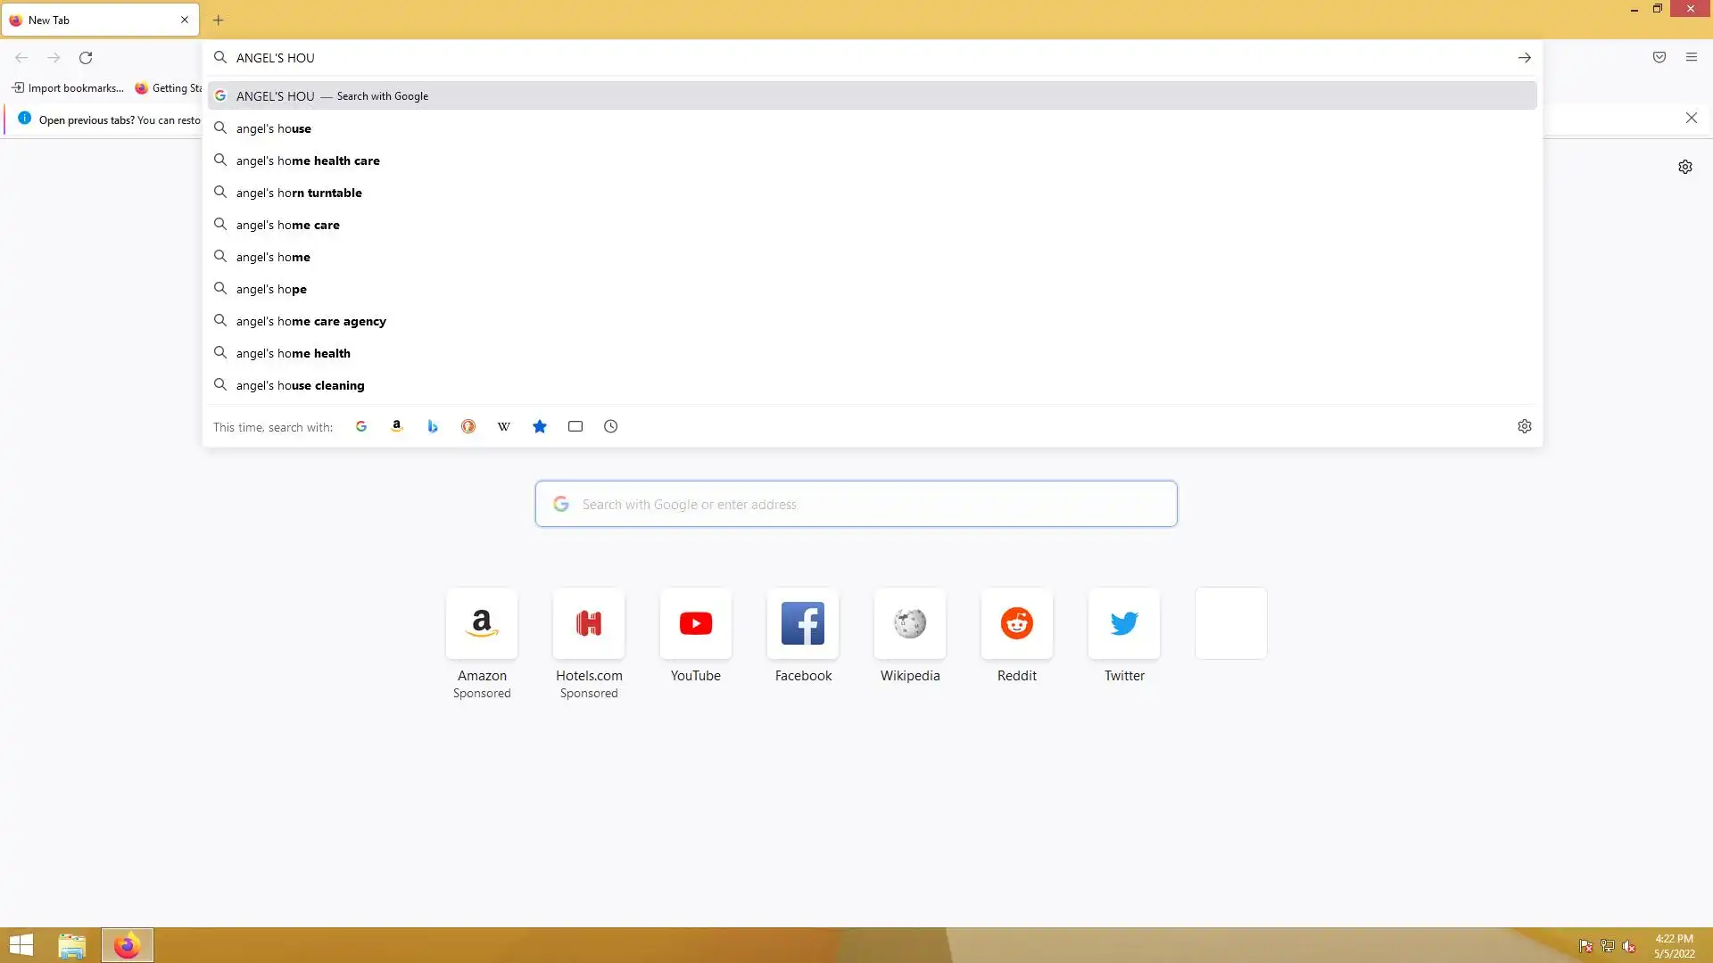
Task: Open Save to Pocket icon
Action: [x=1659, y=57]
